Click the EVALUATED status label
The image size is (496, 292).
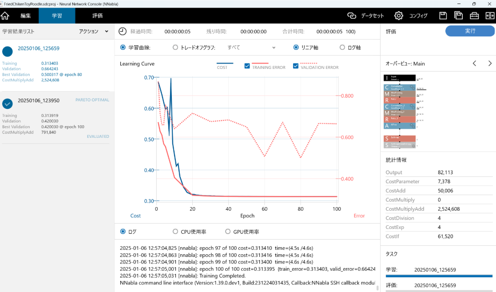(x=98, y=136)
